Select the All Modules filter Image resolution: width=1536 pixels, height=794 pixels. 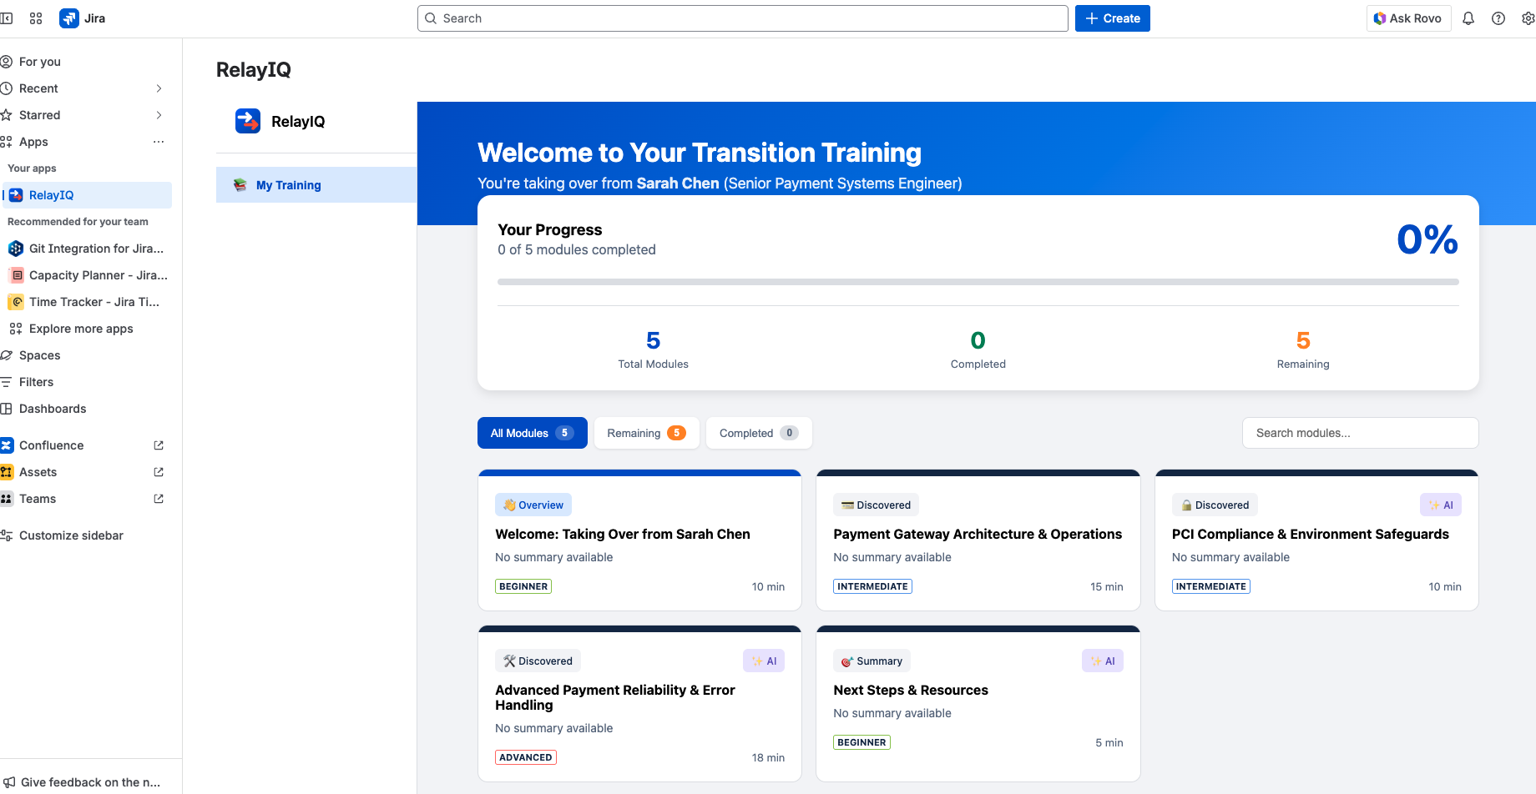pyautogui.click(x=532, y=433)
